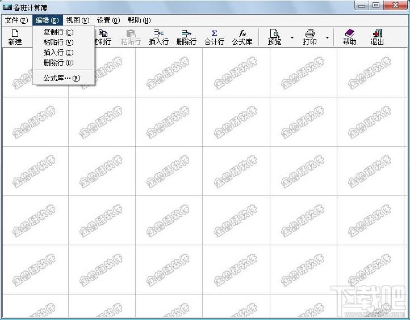Open the 文件(F) menu
Screen dimensions: 410x320
pos(16,20)
